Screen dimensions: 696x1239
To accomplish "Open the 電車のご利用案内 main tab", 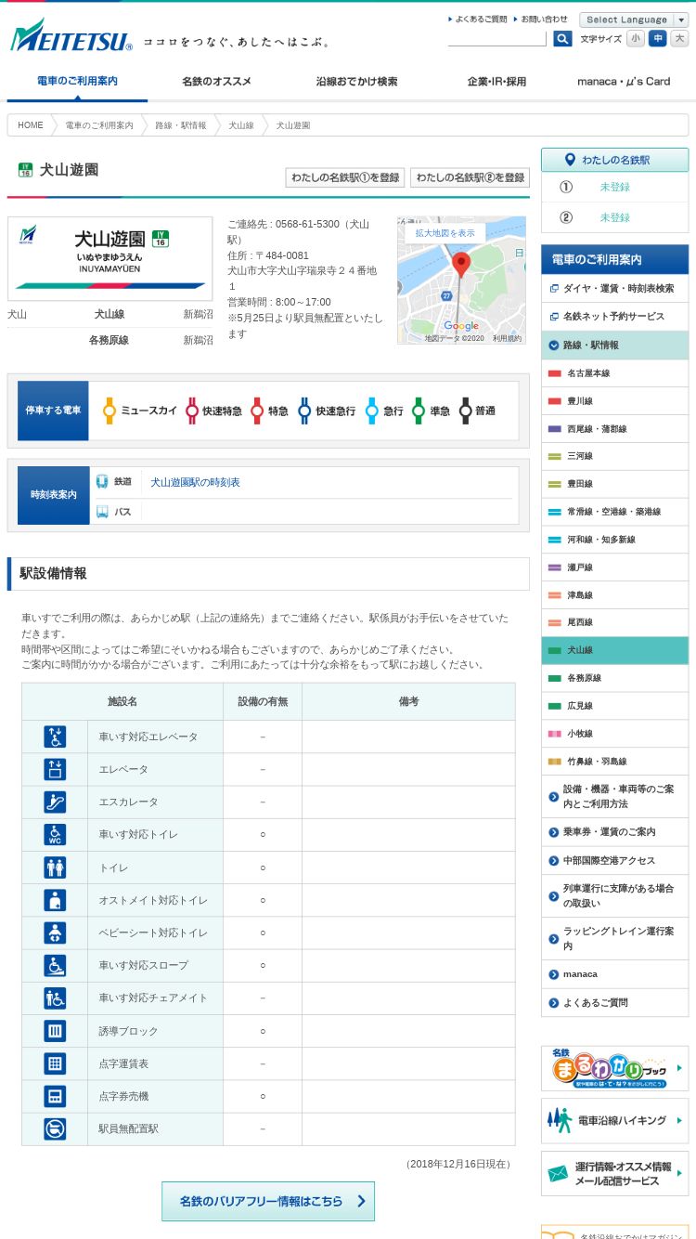I will click(x=77, y=82).
